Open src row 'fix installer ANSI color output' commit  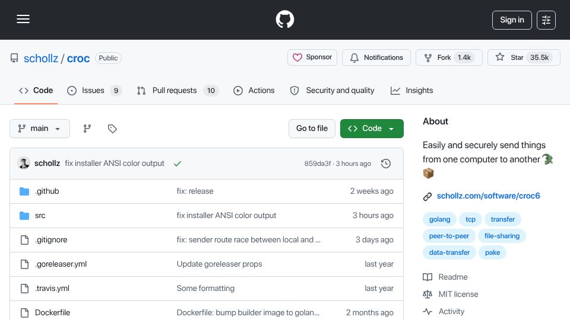(226, 216)
